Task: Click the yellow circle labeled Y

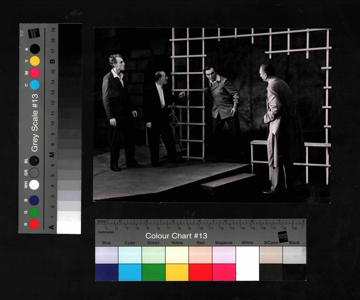Action: pyautogui.click(x=35, y=61)
